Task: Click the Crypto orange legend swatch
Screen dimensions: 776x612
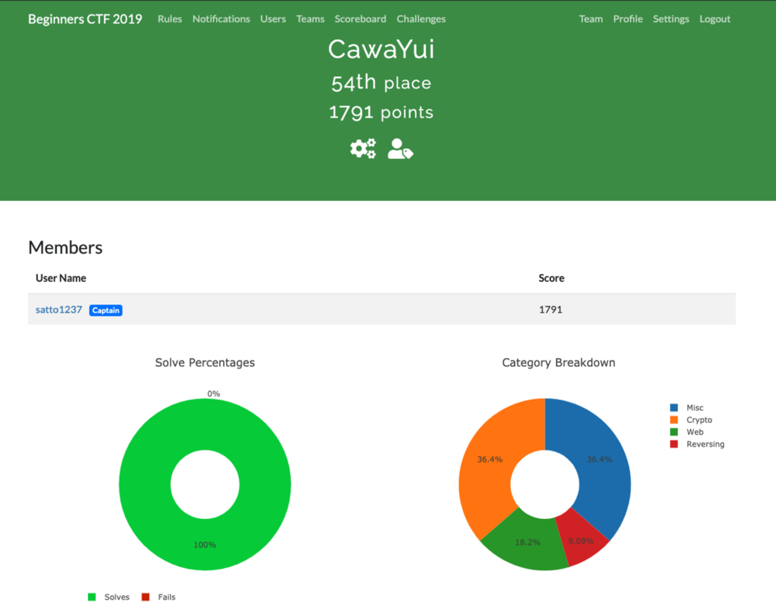Action: click(x=674, y=420)
